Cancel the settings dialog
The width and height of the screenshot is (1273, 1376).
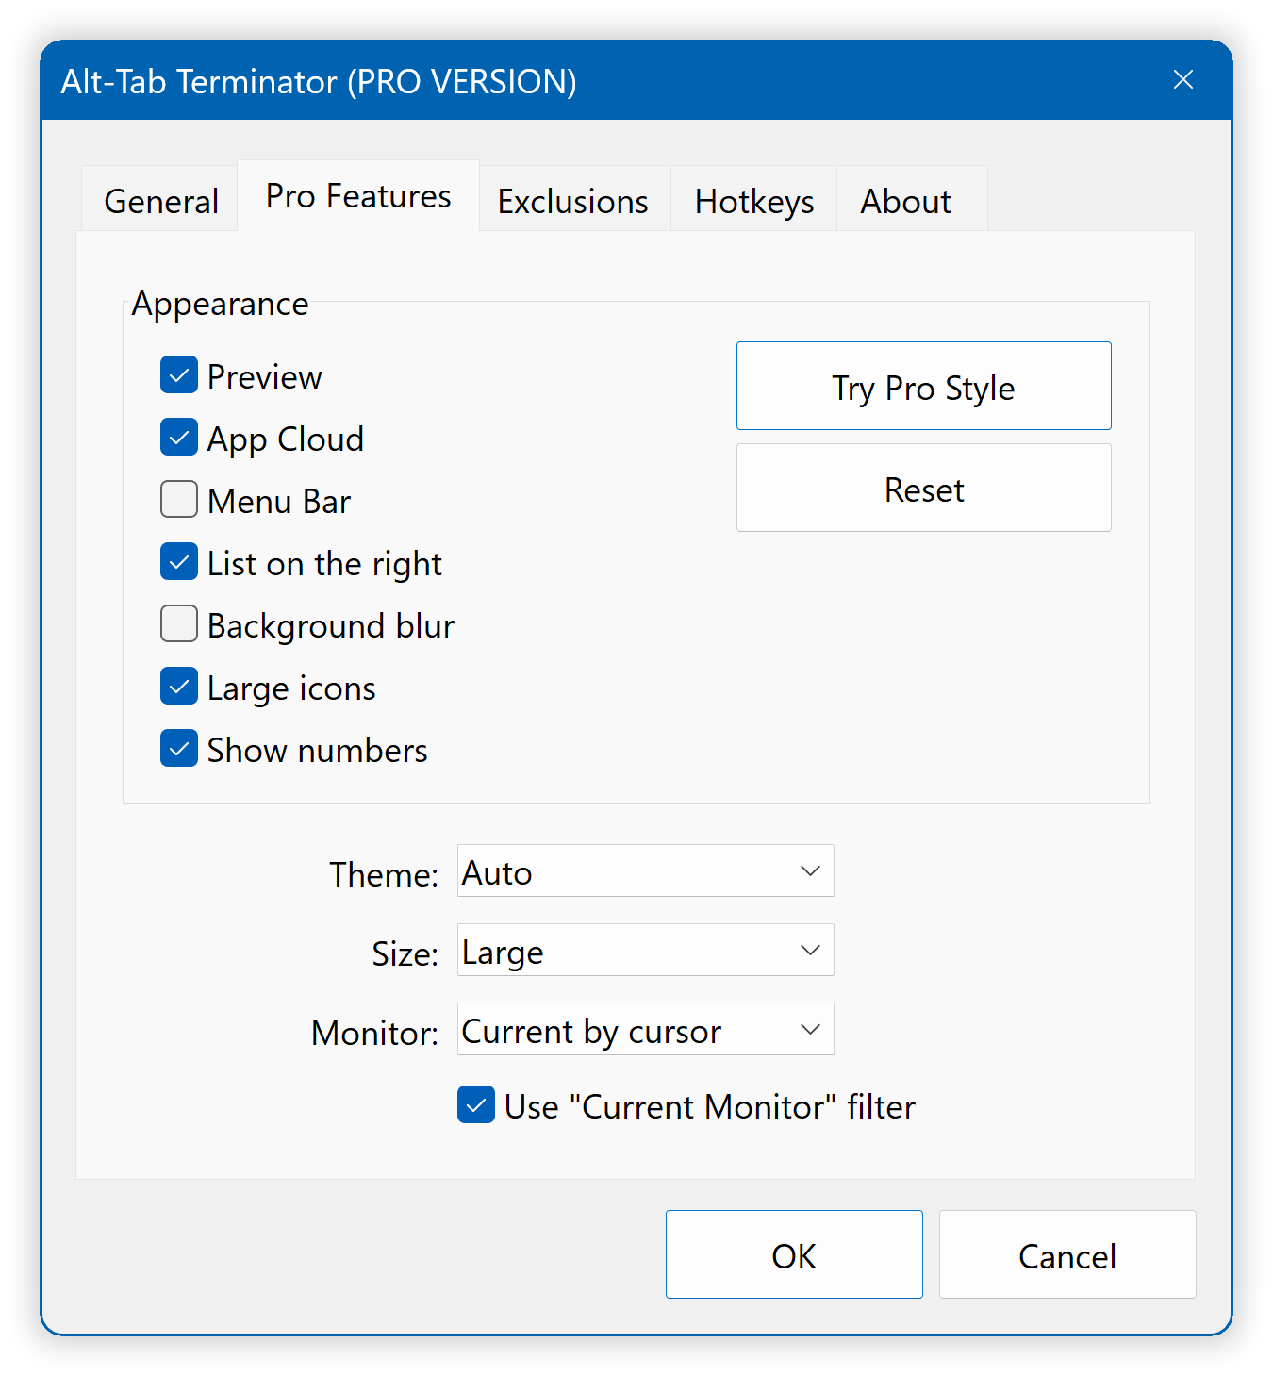coord(1067,1255)
